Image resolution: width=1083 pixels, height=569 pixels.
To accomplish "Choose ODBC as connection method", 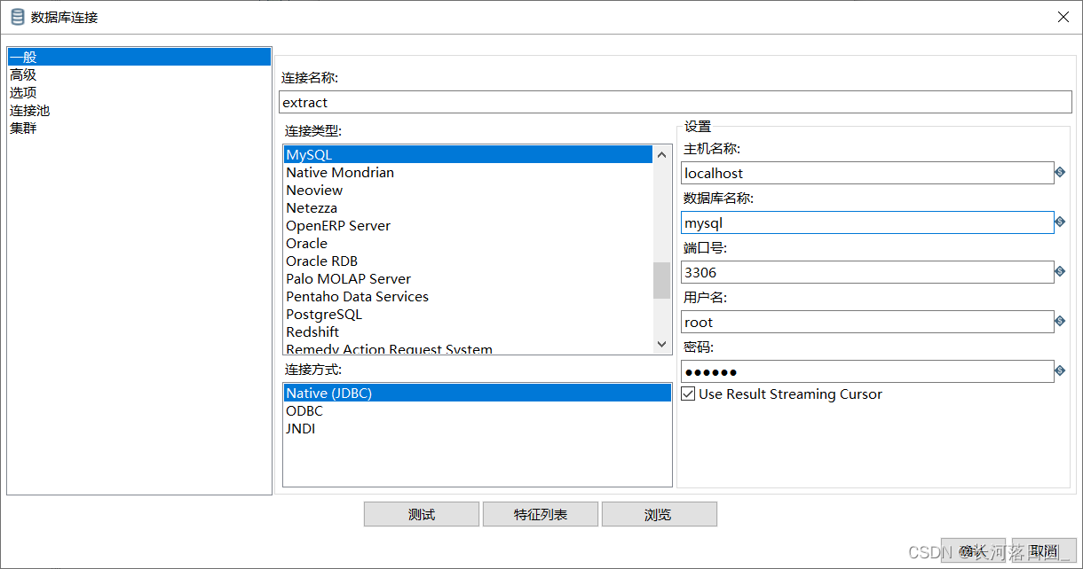I will 304,410.
